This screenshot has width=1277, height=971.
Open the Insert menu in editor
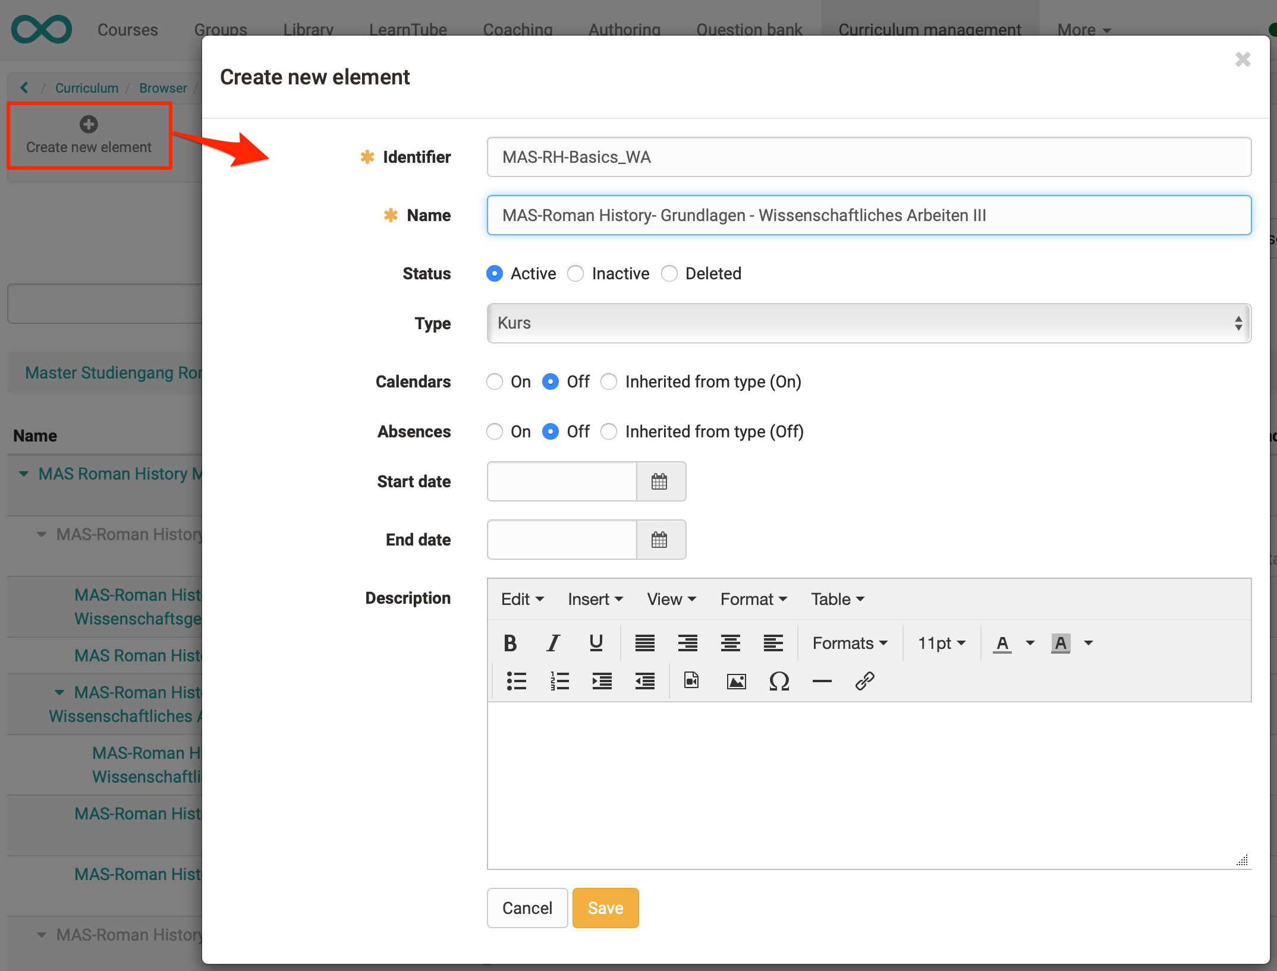click(595, 599)
